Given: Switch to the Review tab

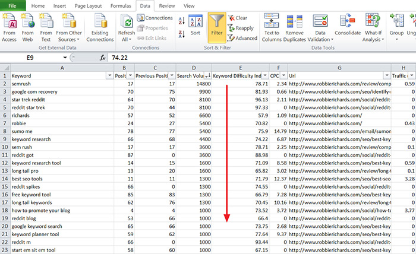Looking at the screenshot, I should (167, 6).
